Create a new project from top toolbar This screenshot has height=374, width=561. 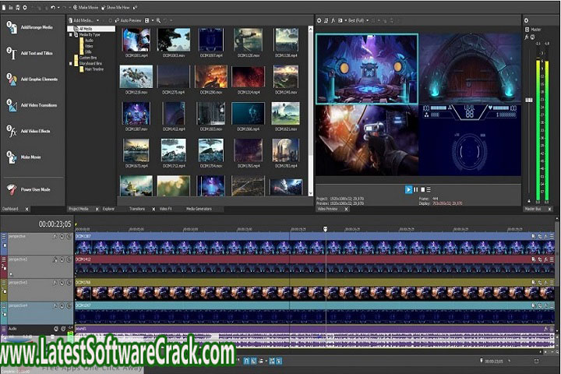[4, 7]
